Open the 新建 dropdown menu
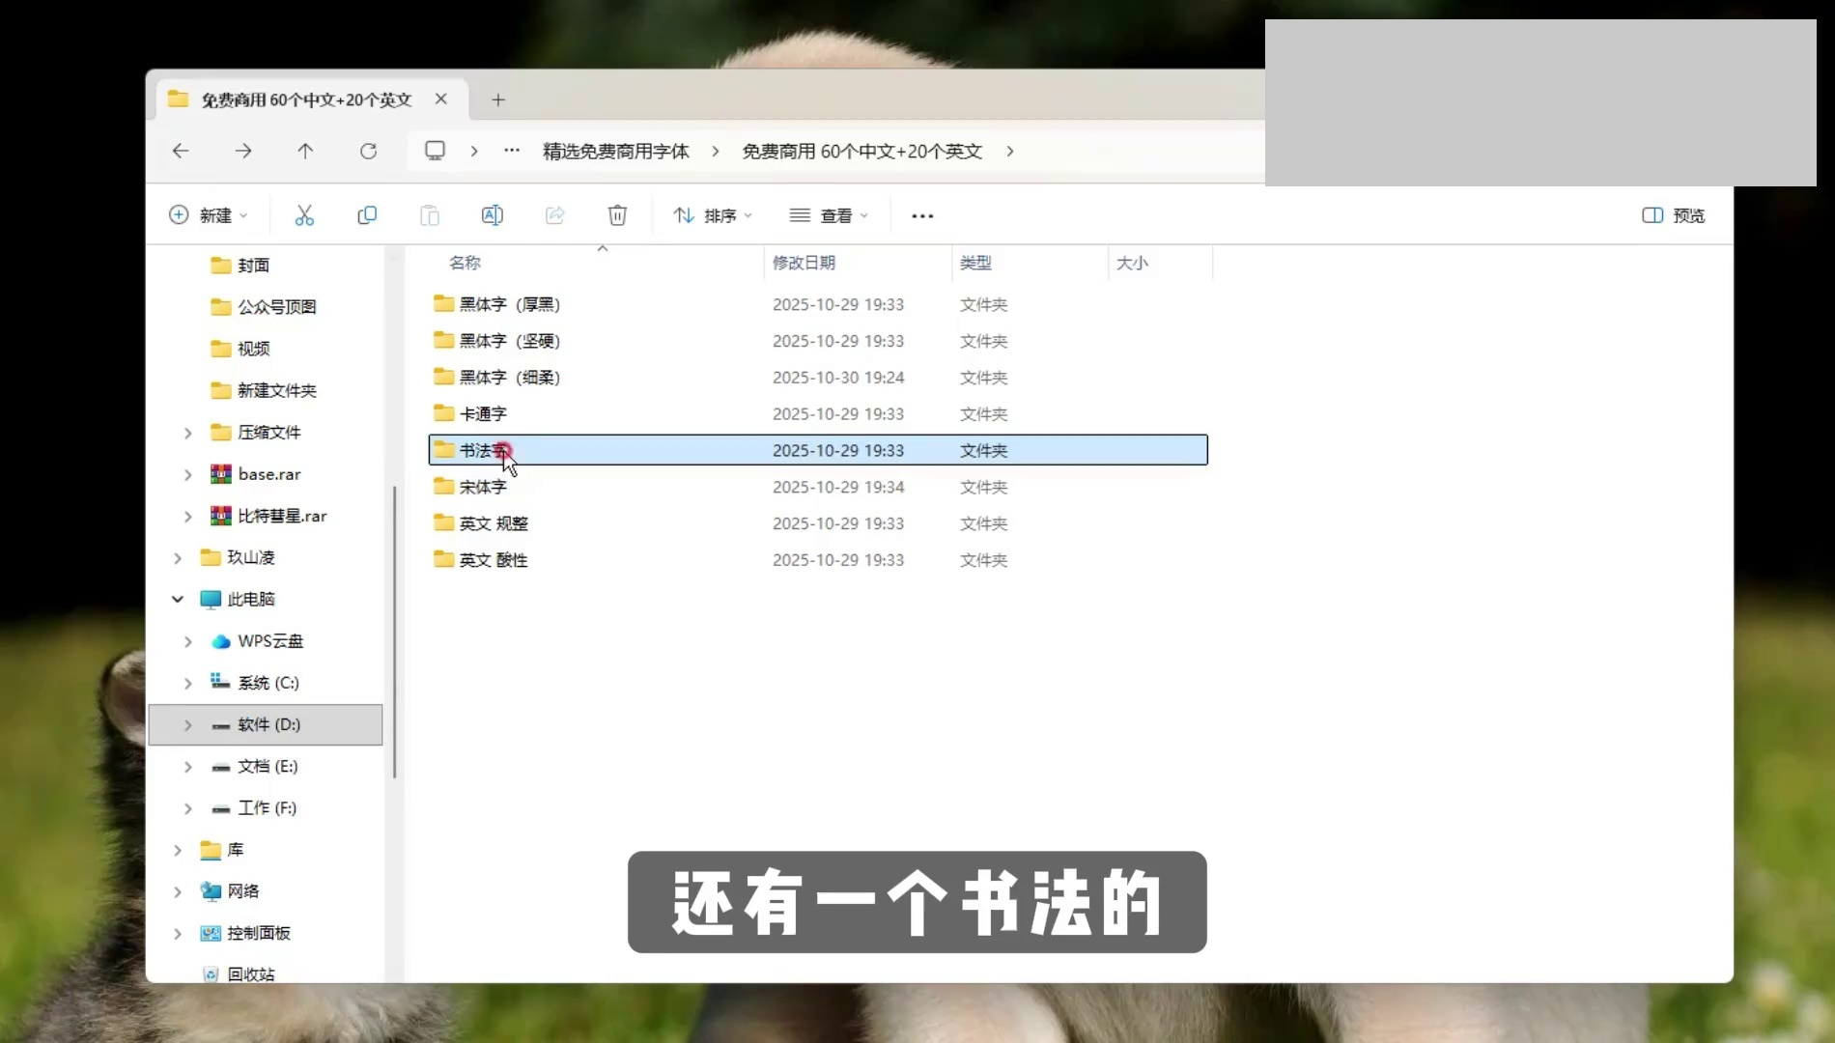Image resolution: width=1835 pixels, height=1043 pixels. tap(209, 215)
